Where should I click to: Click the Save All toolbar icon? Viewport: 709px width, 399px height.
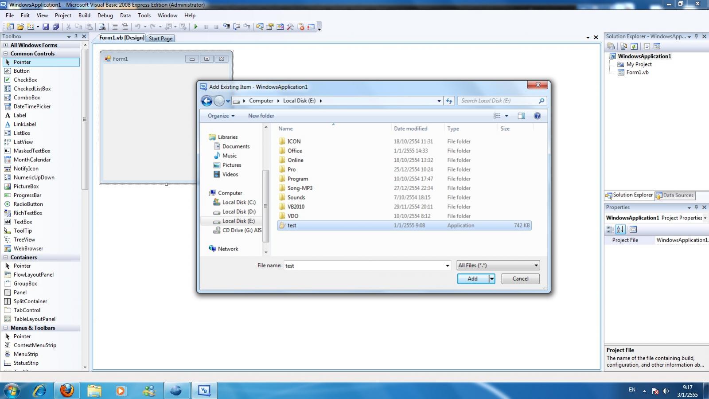point(56,27)
